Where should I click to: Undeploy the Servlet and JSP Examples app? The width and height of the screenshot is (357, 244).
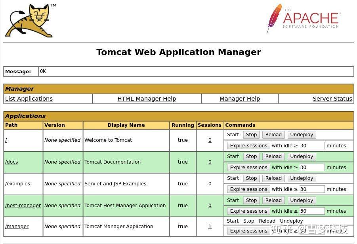pyautogui.click(x=302, y=178)
